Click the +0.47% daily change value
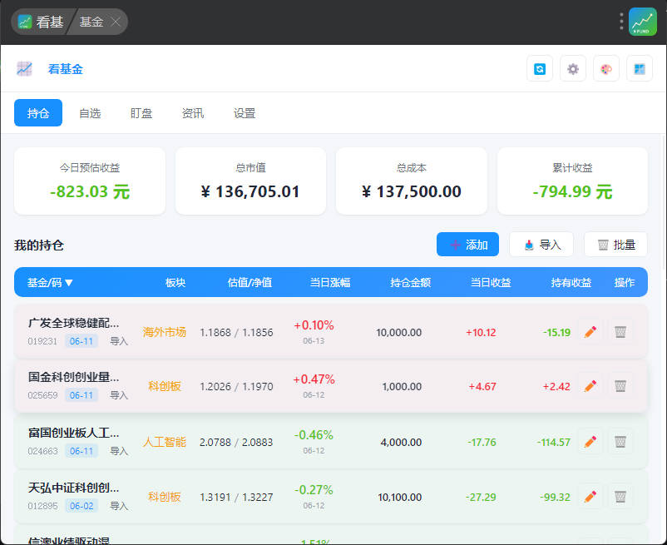 click(314, 379)
